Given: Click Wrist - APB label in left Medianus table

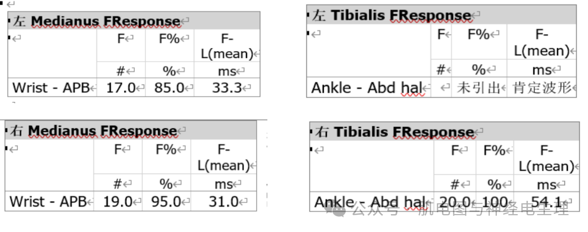Looking at the screenshot, I should click(x=51, y=88).
